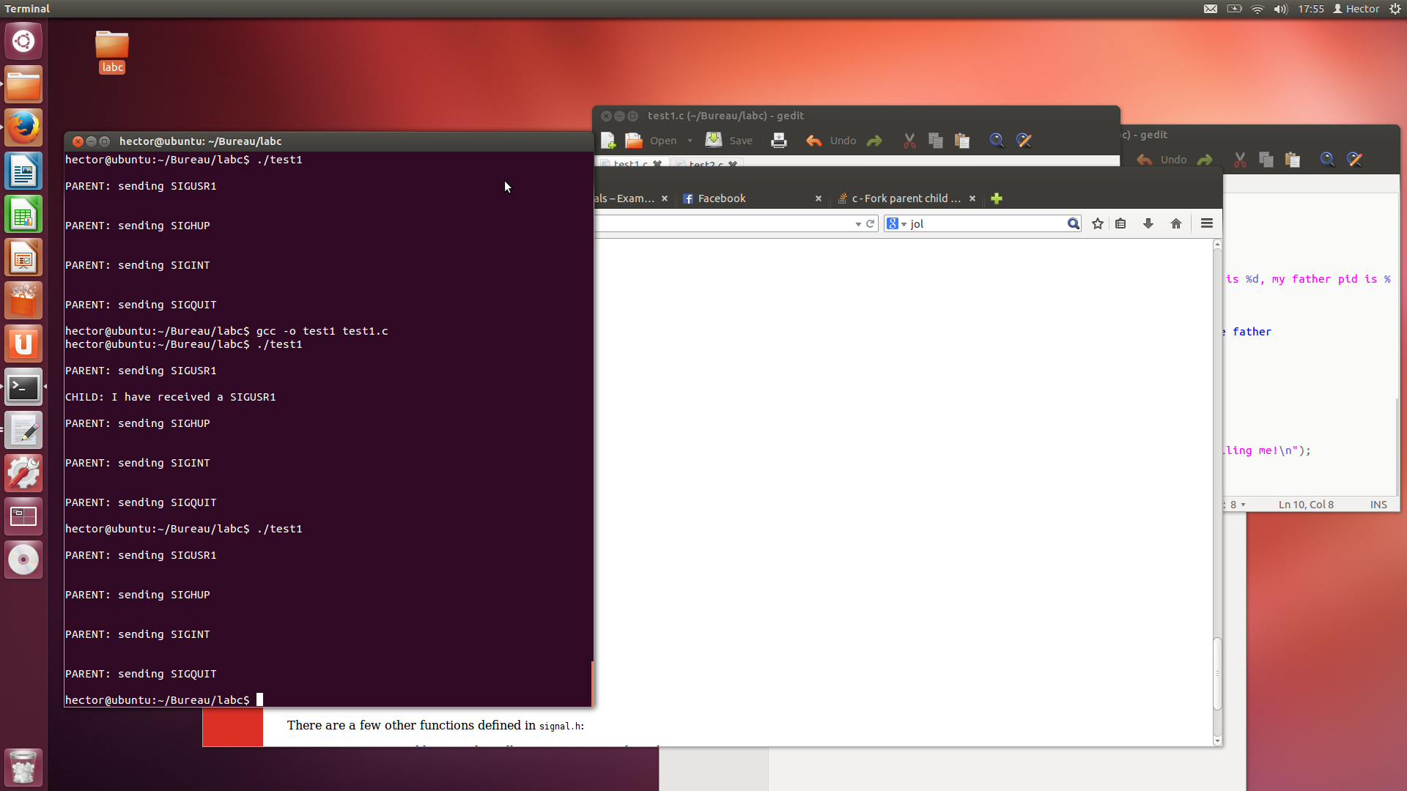Open Find in test1.c gedit toolbar
This screenshot has height=791, width=1407.
click(997, 140)
